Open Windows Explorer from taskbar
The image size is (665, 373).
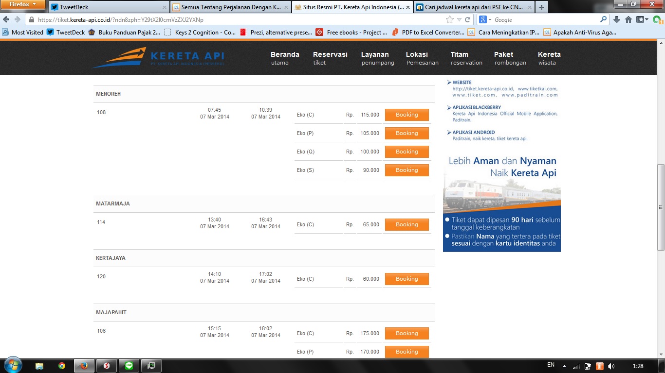click(x=39, y=366)
